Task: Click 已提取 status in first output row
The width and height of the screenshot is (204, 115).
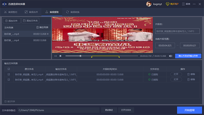Action: pyautogui.click(x=153, y=74)
